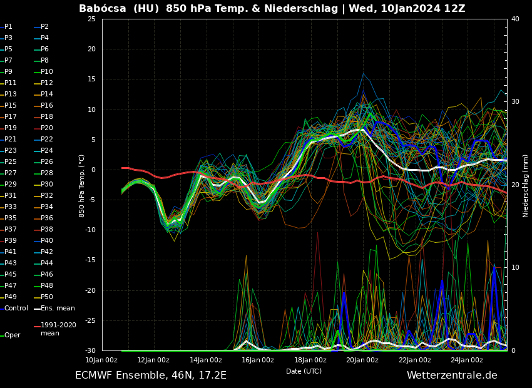Click the 18Jan 00z date tick label
532x388 pixels.
click(x=310, y=360)
